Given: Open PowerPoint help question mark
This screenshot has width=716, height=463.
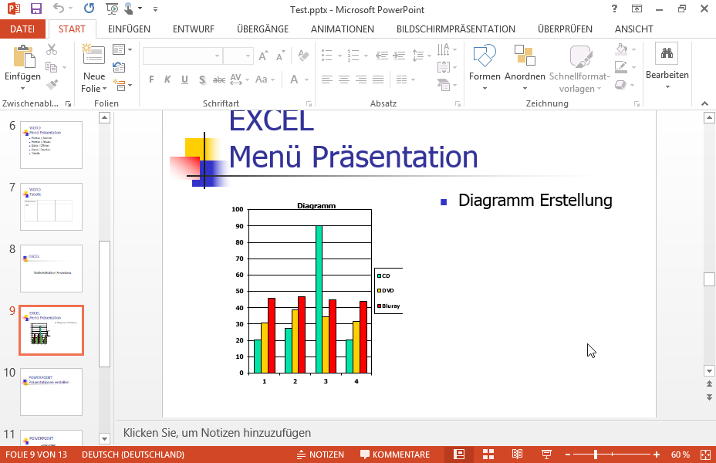Looking at the screenshot, I should click(614, 8).
